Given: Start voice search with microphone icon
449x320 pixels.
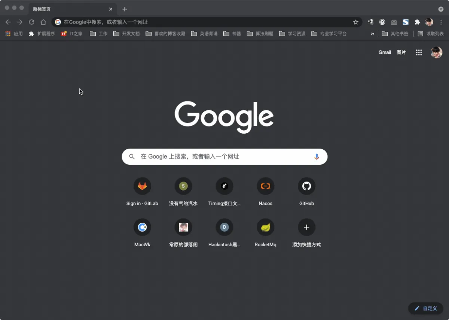Looking at the screenshot, I should coord(317,157).
